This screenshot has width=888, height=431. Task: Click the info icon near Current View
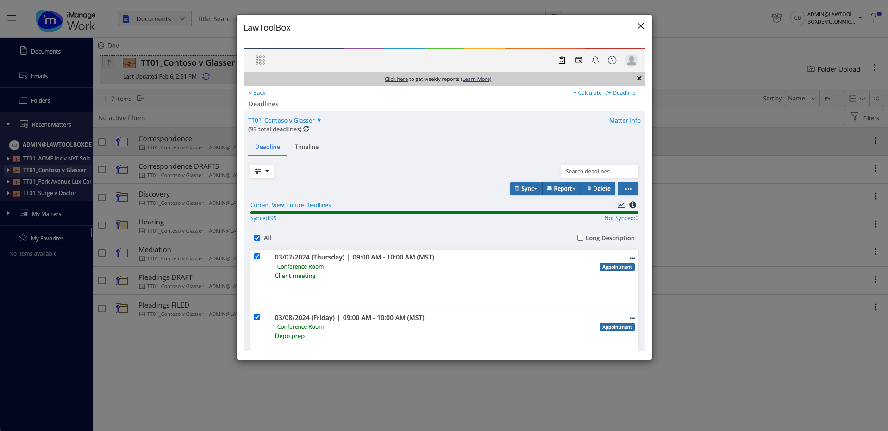(633, 205)
